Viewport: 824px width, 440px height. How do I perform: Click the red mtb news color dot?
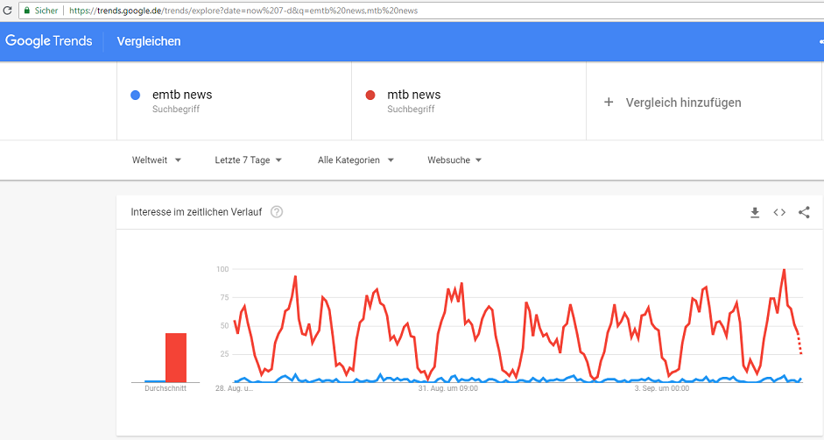point(370,96)
